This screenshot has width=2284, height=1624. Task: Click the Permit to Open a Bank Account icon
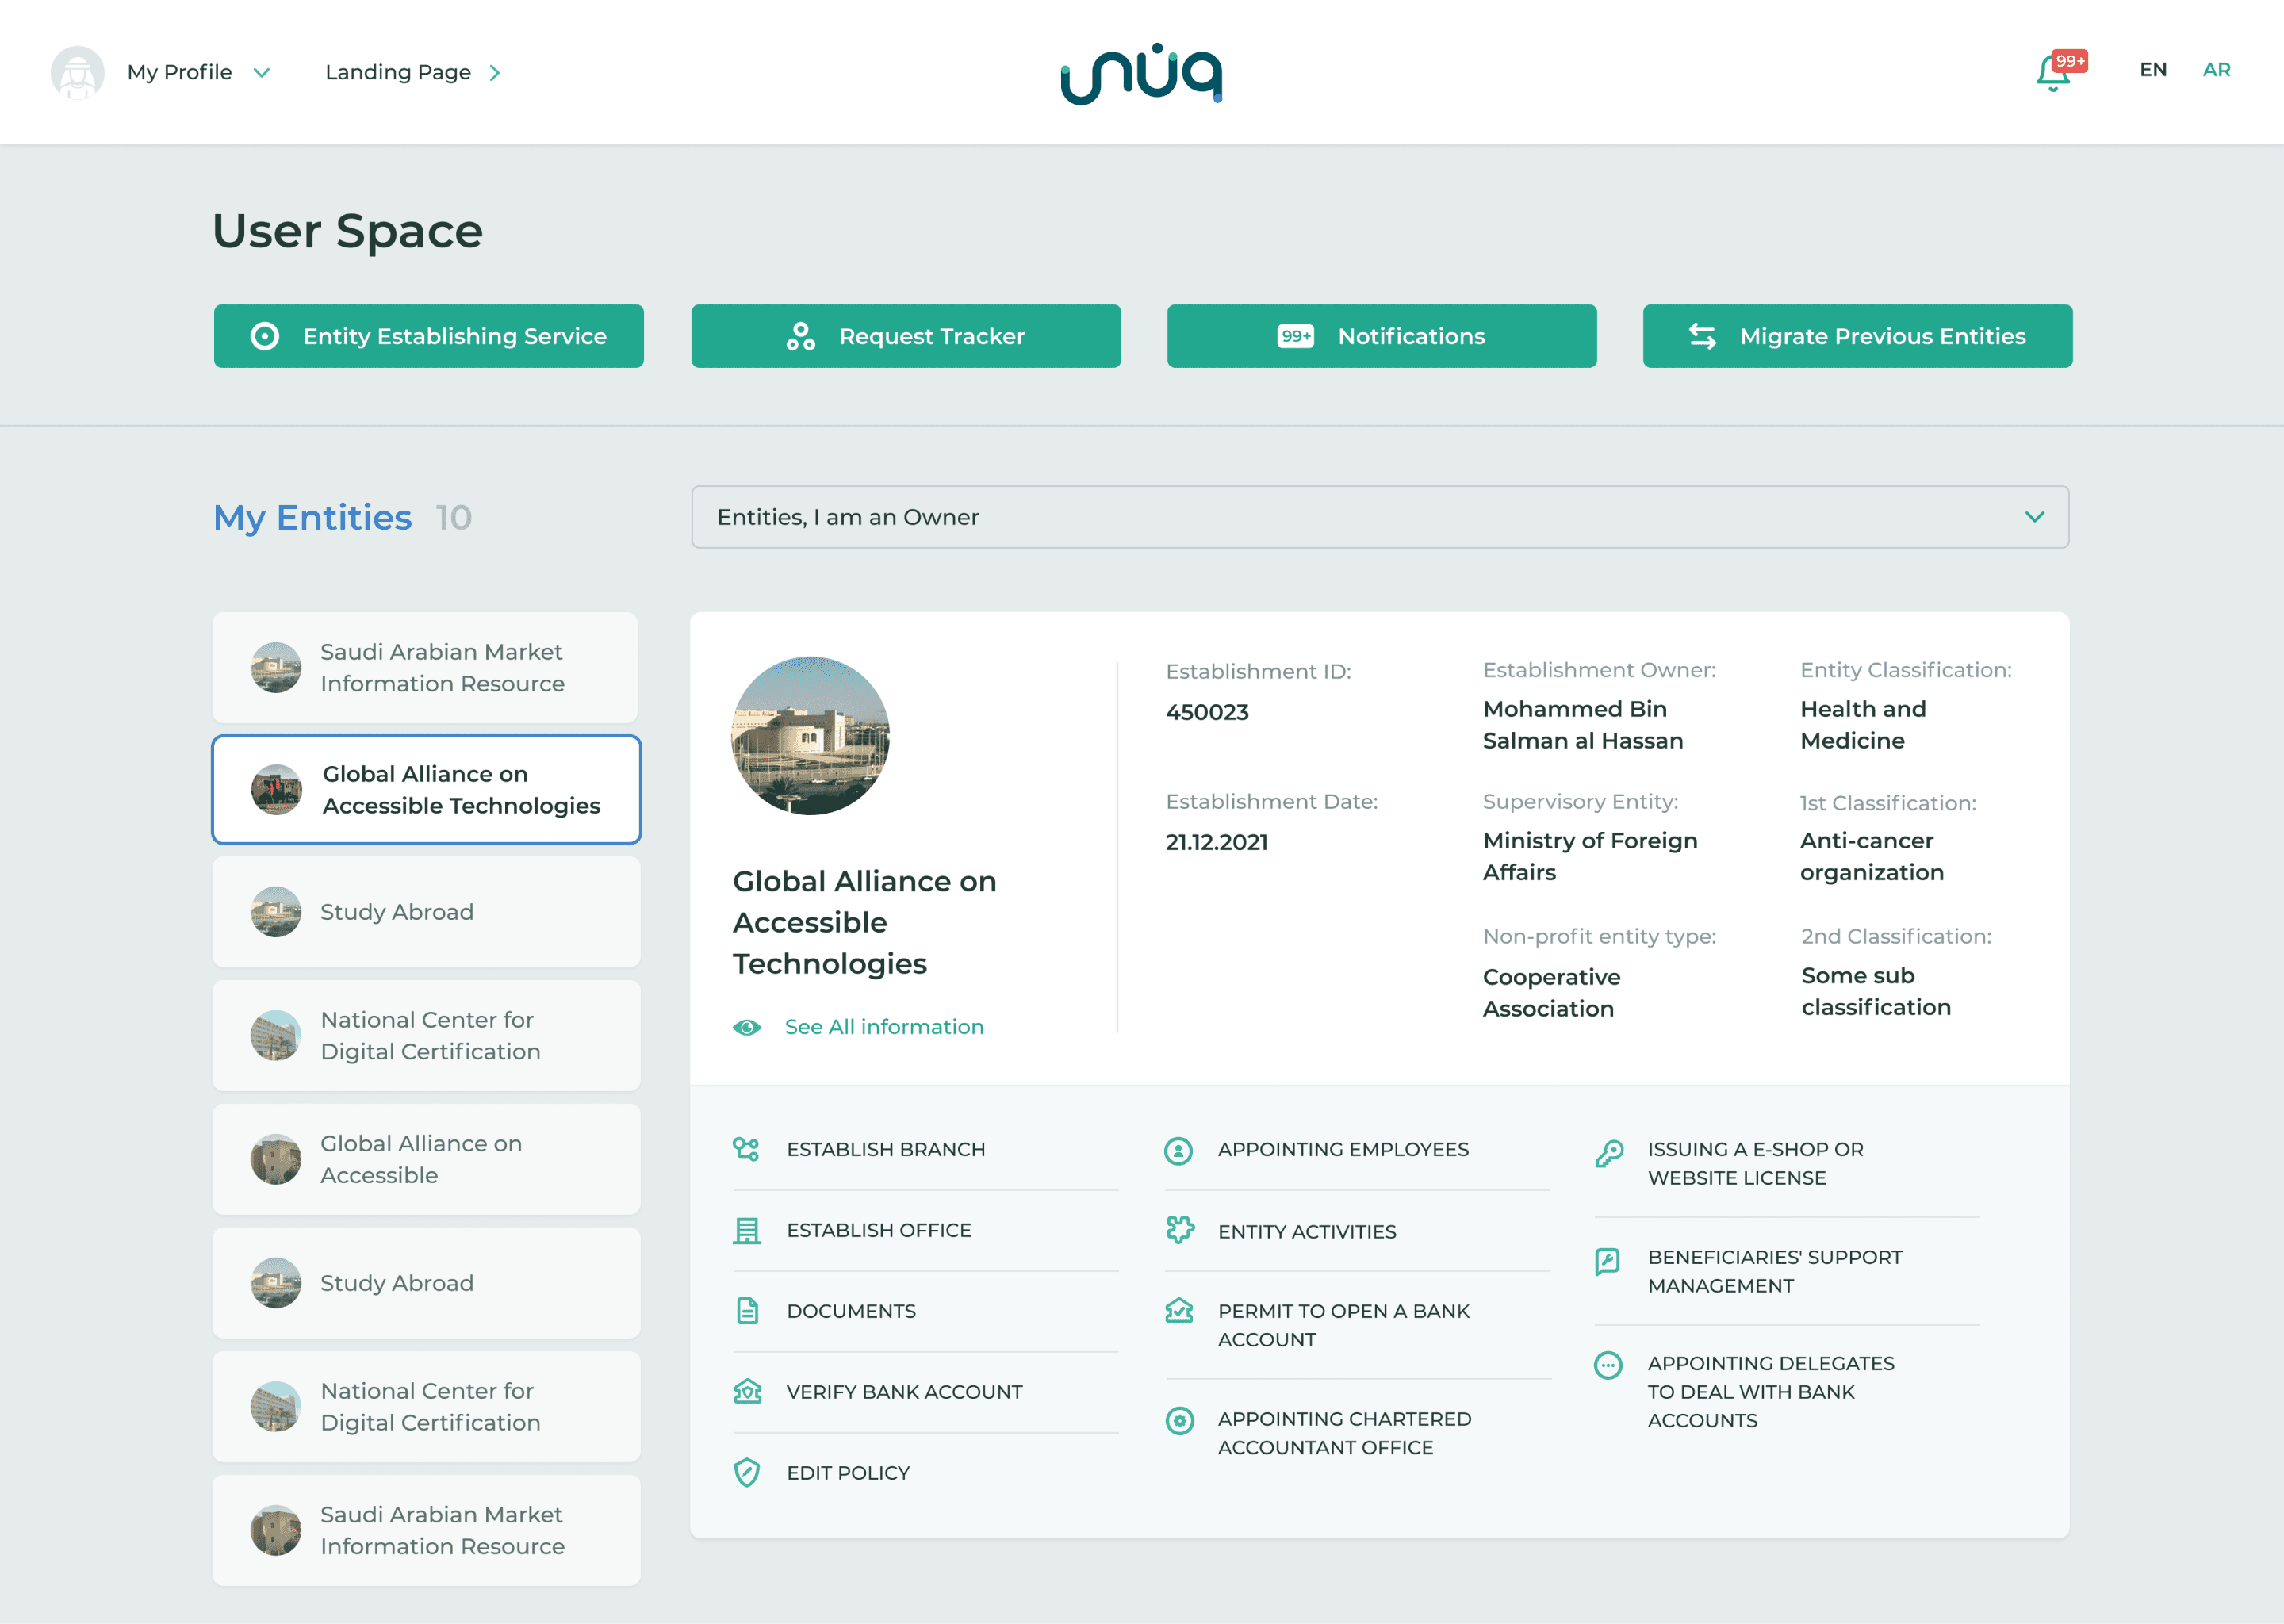[x=1179, y=1310]
